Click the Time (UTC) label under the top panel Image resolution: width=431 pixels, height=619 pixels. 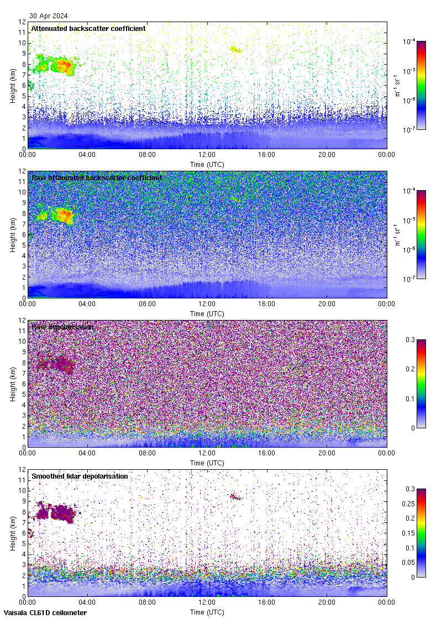click(207, 164)
